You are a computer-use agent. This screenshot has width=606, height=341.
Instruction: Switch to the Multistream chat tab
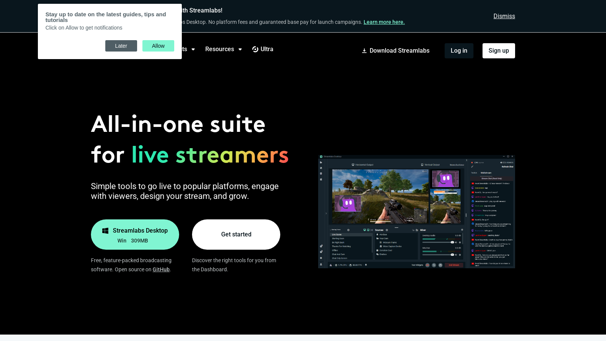(486, 173)
